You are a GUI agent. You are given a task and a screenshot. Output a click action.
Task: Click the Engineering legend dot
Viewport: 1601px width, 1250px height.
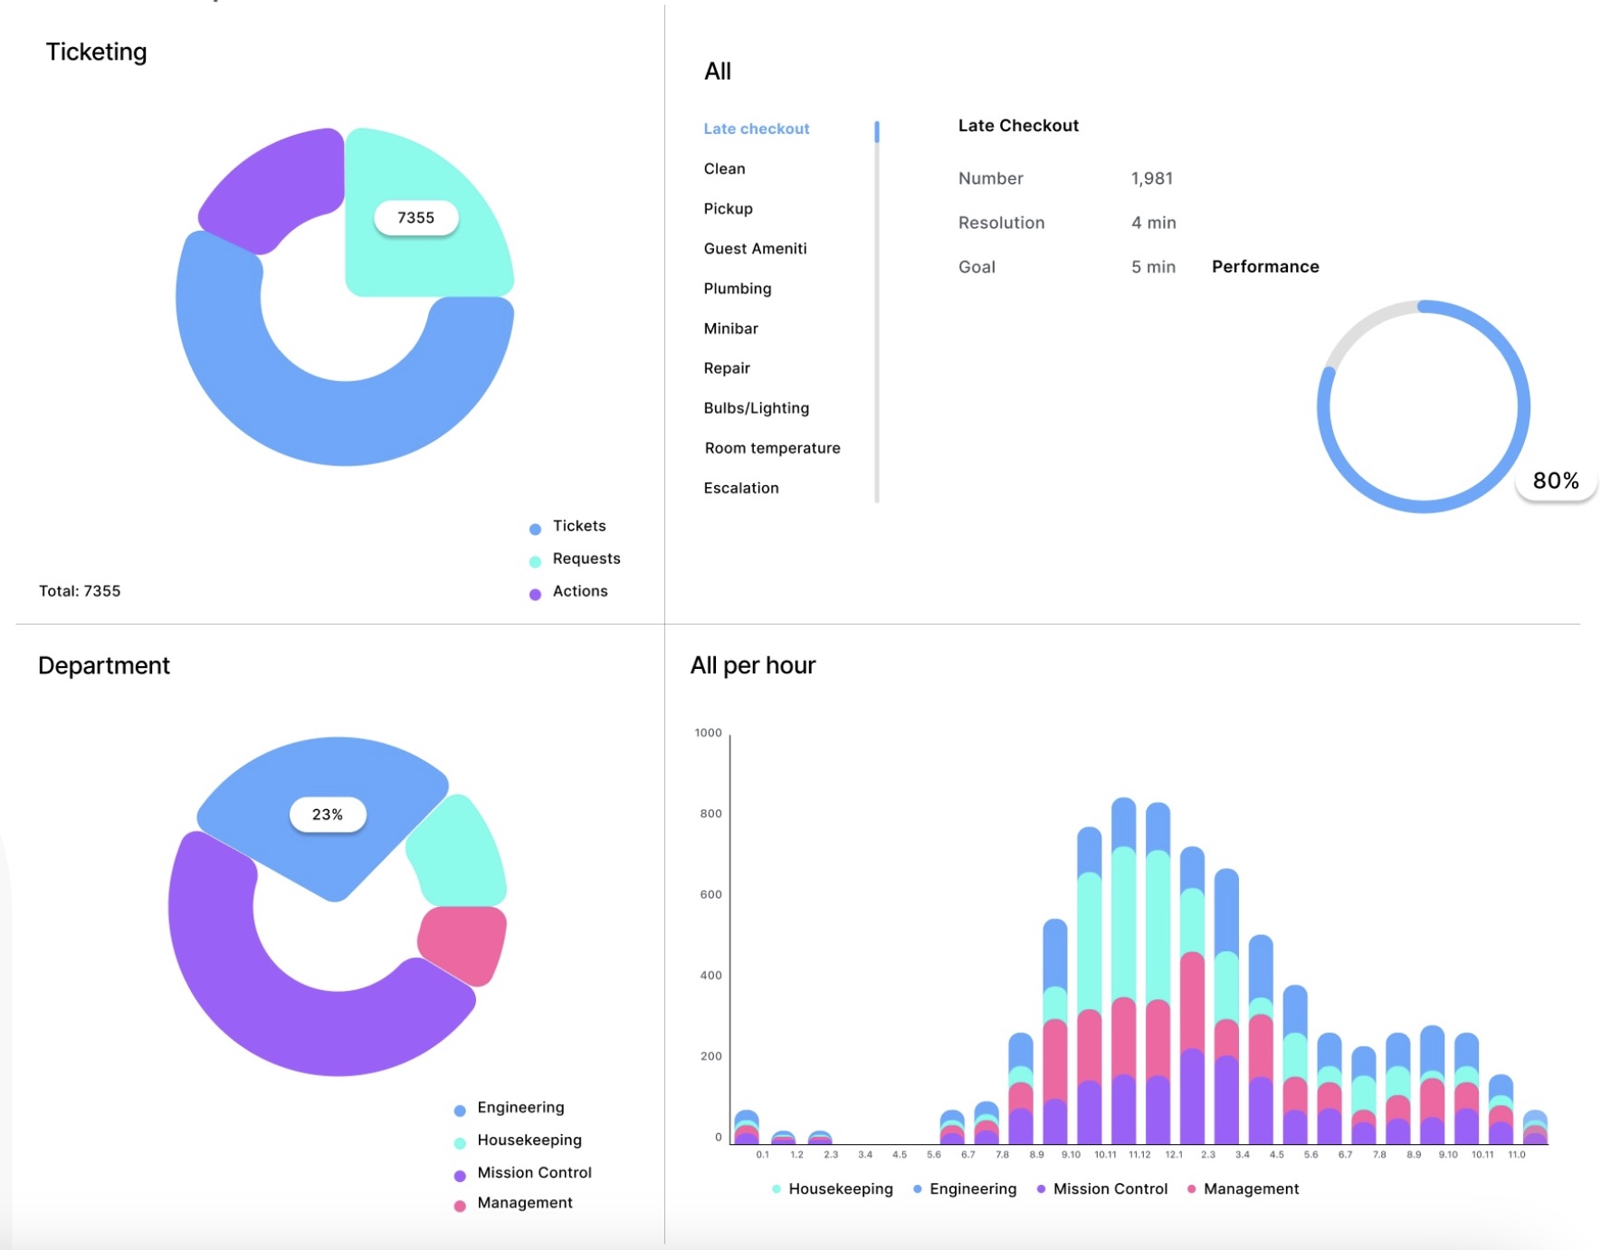pyautogui.click(x=460, y=1108)
